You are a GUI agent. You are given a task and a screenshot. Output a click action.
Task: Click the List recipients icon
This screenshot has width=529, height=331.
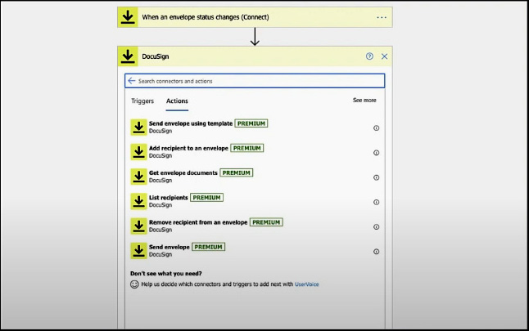[x=138, y=201]
